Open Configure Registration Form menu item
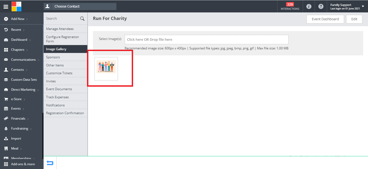Image resolution: width=368 pixels, height=169 pixels. (x=65, y=39)
